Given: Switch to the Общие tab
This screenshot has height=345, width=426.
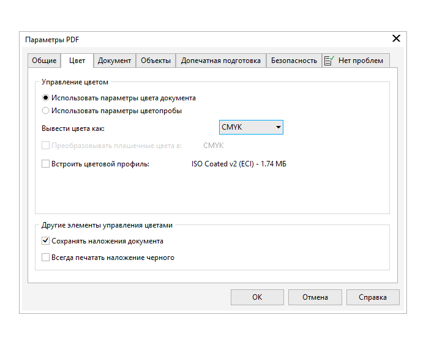Looking at the screenshot, I should (x=44, y=61).
